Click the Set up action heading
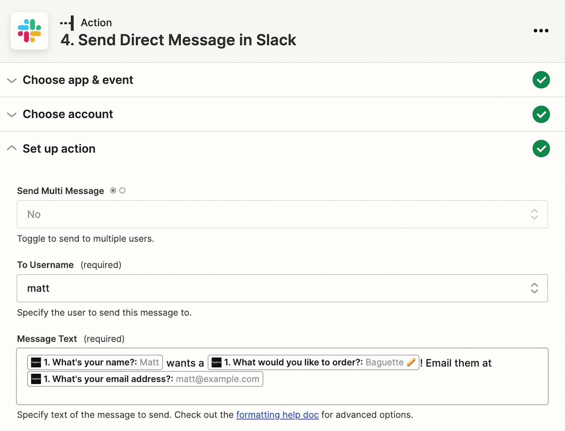Screen dimensions: 565x431 59,149
